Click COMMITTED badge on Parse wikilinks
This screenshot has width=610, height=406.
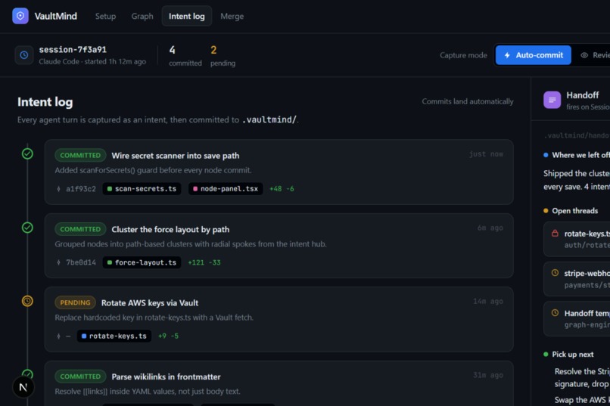point(80,377)
